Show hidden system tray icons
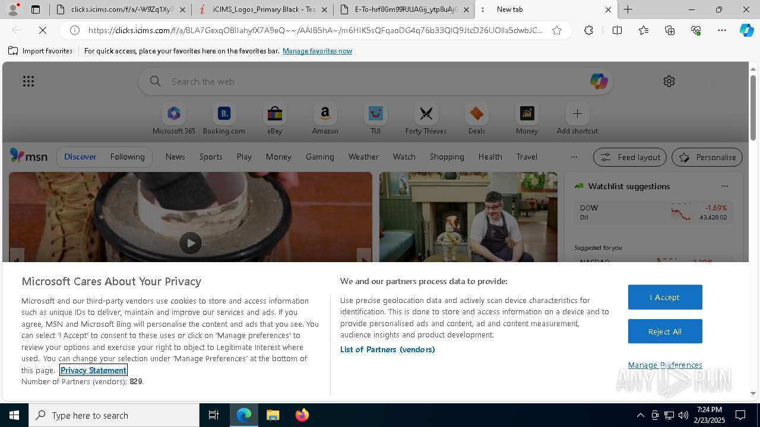Viewport: 760px width, 427px height. [x=640, y=415]
